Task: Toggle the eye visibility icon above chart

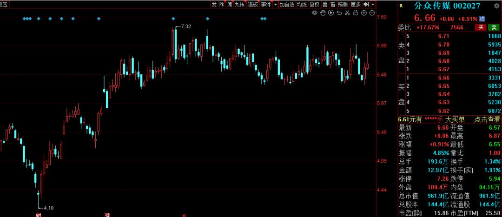Action: [x=314, y=13]
